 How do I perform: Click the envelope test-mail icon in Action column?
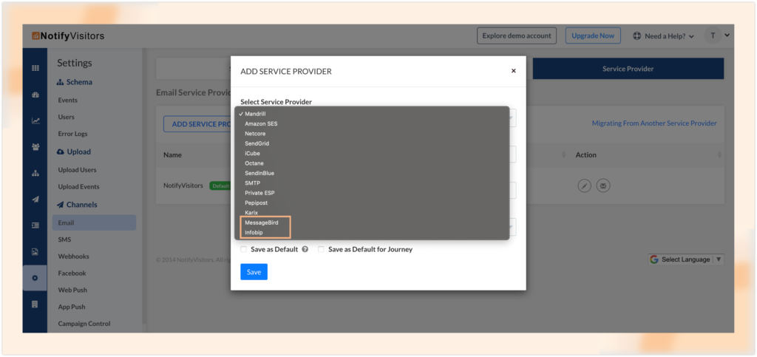pos(602,186)
